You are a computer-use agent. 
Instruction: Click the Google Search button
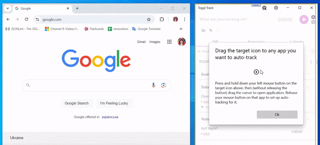[x=77, y=103]
